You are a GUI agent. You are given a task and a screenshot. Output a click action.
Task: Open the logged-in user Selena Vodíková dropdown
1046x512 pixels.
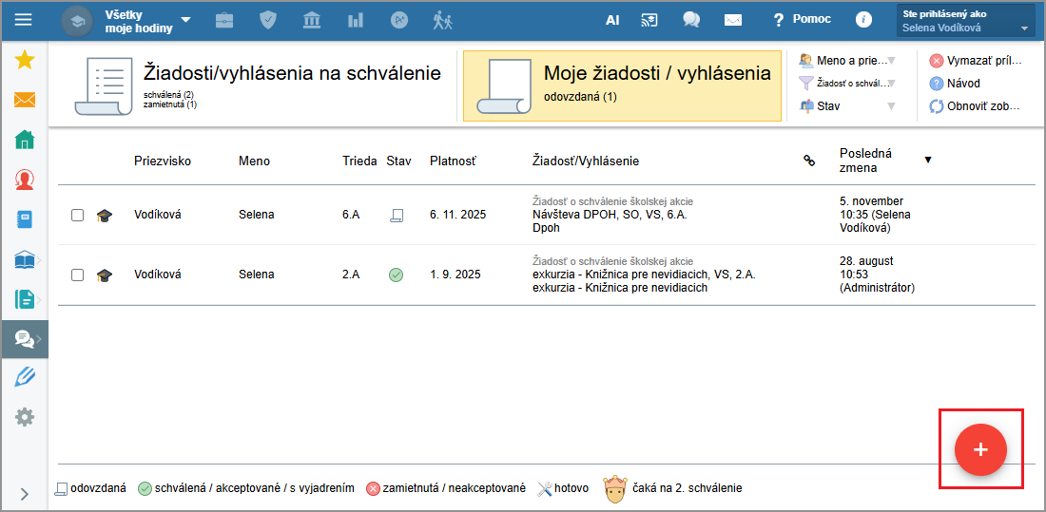coord(965,21)
